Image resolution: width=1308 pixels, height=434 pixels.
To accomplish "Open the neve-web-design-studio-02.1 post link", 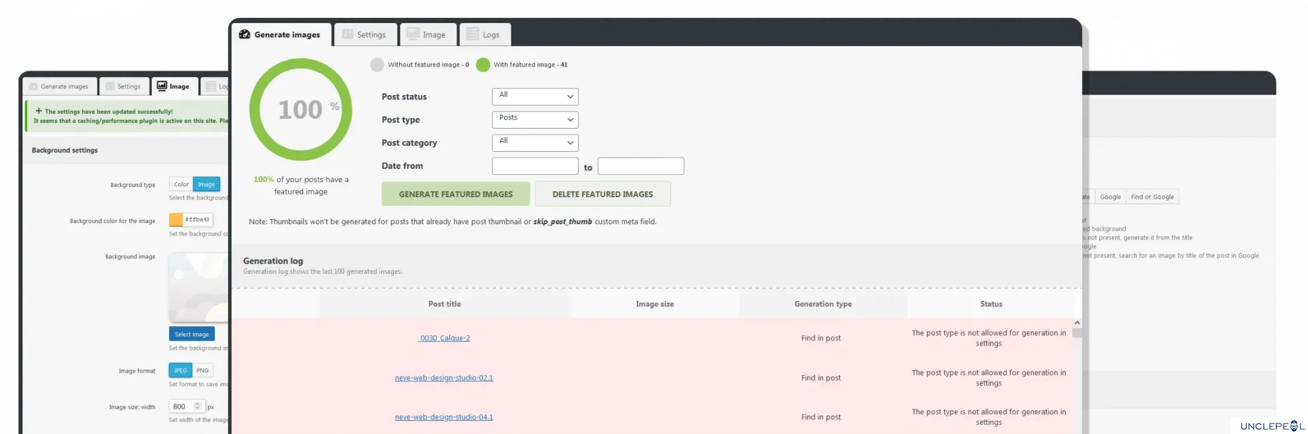I will 444,378.
